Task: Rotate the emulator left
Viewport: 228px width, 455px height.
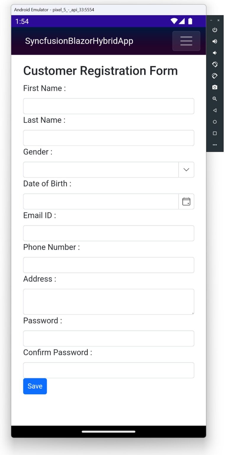Action: tap(215, 64)
